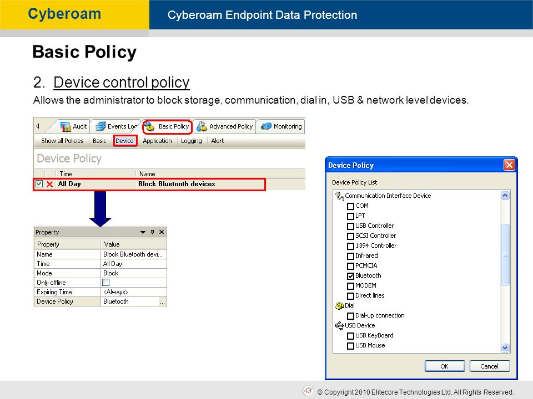Enable the USB Controller checkbox
The width and height of the screenshot is (533, 399).
tap(350, 226)
